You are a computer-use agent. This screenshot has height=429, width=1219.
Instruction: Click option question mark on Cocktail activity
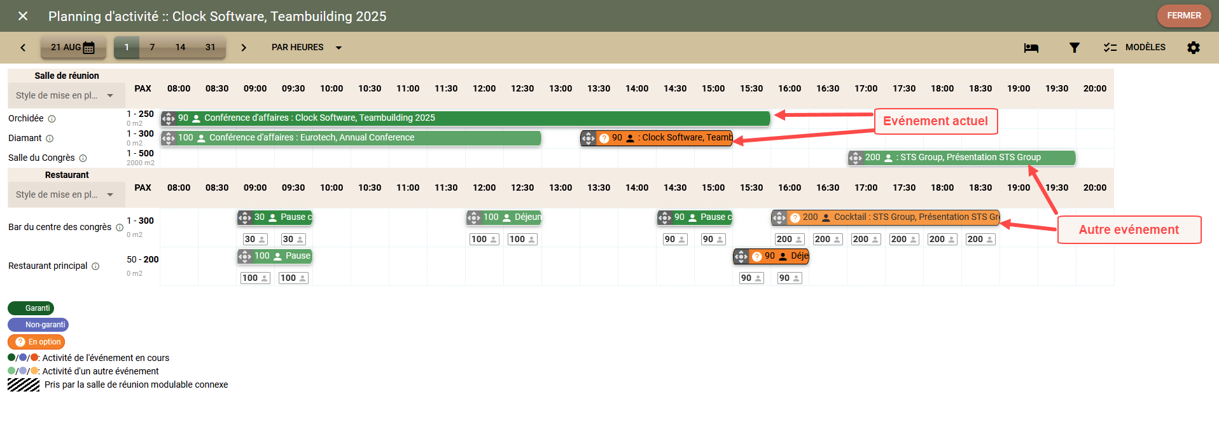click(x=795, y=218)
